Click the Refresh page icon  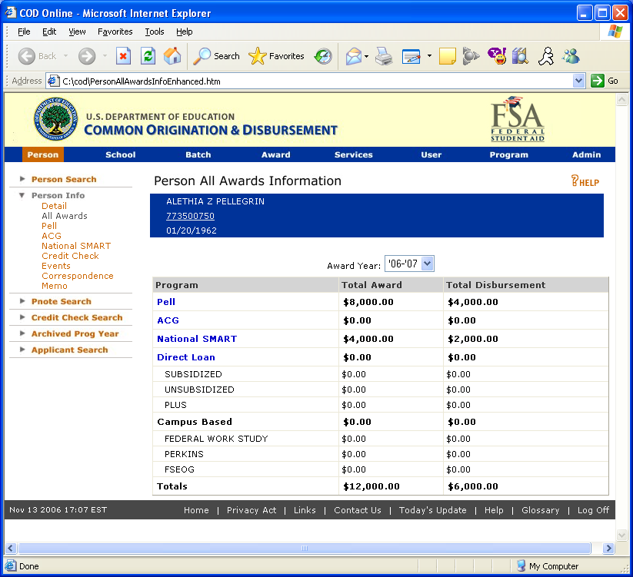tap(148, 56)
